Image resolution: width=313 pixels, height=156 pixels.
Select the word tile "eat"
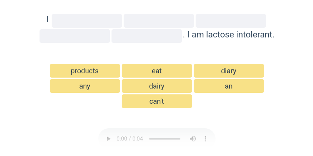[x=157, y=71]
